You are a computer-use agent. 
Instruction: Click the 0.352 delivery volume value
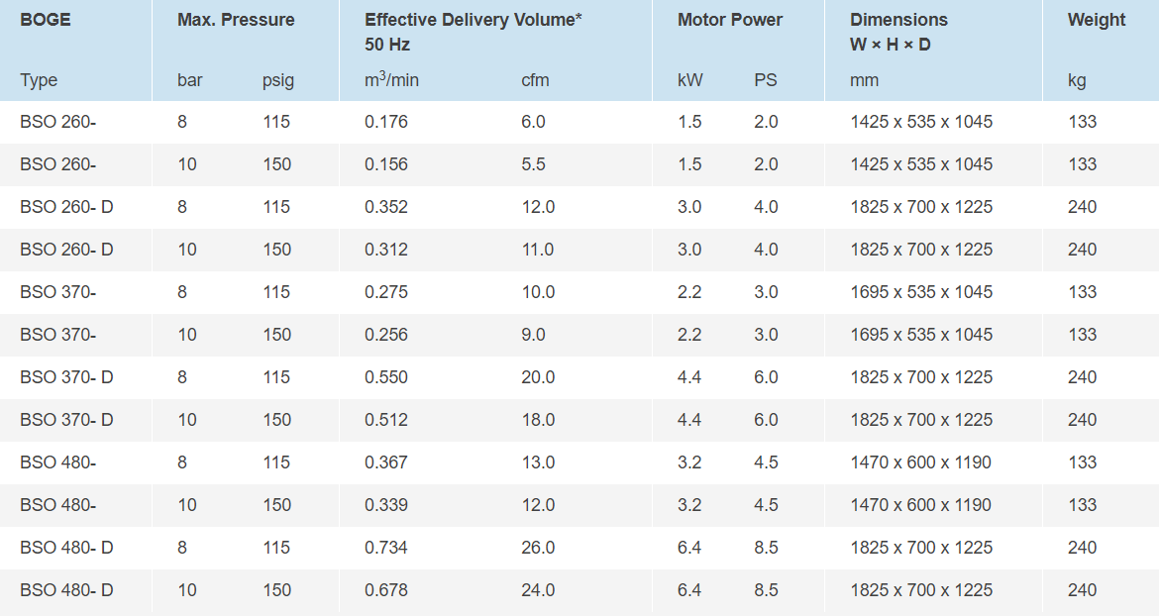click(x=386, y=207)
